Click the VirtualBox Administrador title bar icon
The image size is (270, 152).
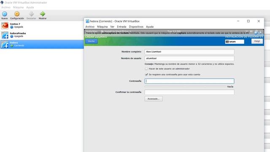click(x=2, y=3)
